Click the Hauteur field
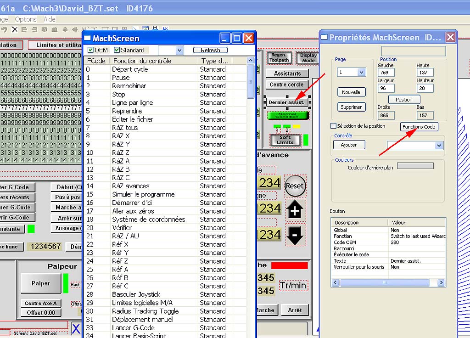Screen dimensions: 470x338 pyautogui.click(x=425, y=89)
